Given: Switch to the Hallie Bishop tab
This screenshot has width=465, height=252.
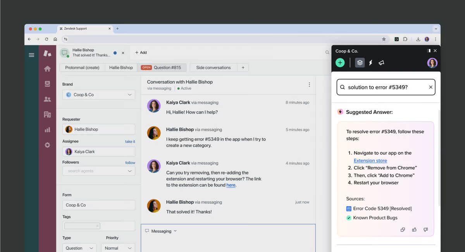Looking at the screenshot, I should [121, 68].
